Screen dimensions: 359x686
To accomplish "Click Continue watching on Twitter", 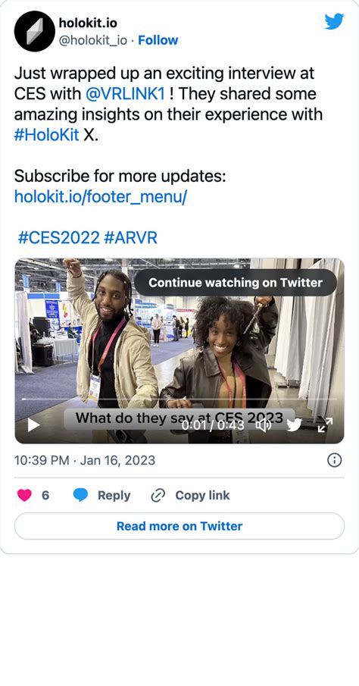I will tap(236, 283).
